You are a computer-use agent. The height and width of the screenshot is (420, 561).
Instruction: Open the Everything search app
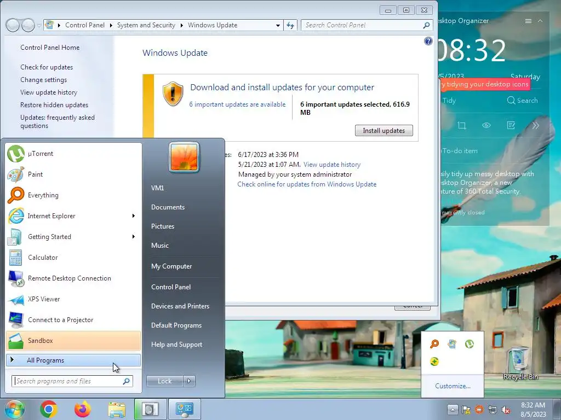(73, 195)
